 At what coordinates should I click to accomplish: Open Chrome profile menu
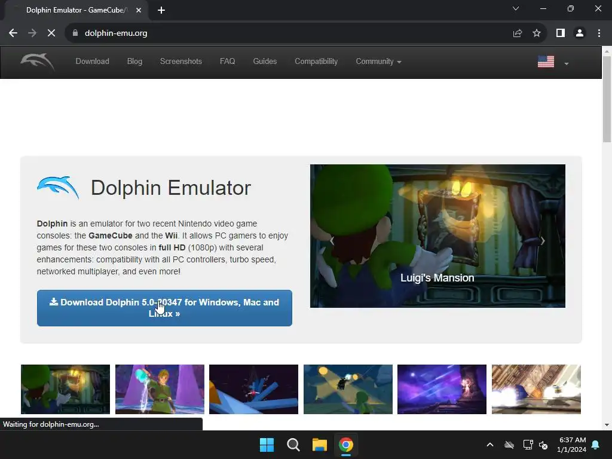click(580, 33)
